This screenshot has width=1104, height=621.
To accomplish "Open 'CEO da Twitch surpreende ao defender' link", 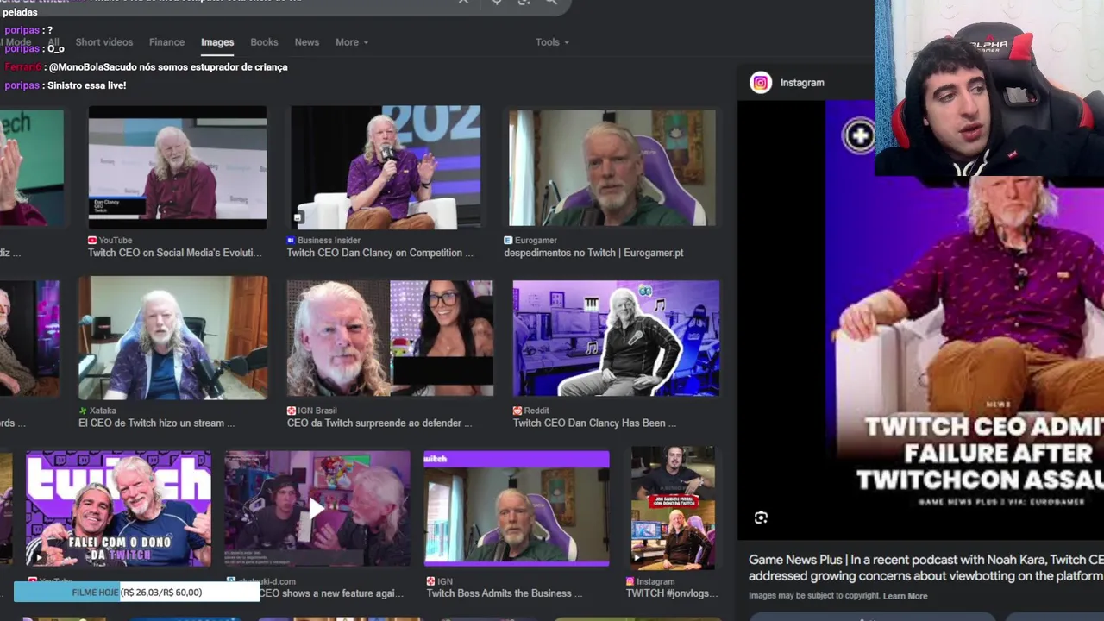I will (379, 423).
